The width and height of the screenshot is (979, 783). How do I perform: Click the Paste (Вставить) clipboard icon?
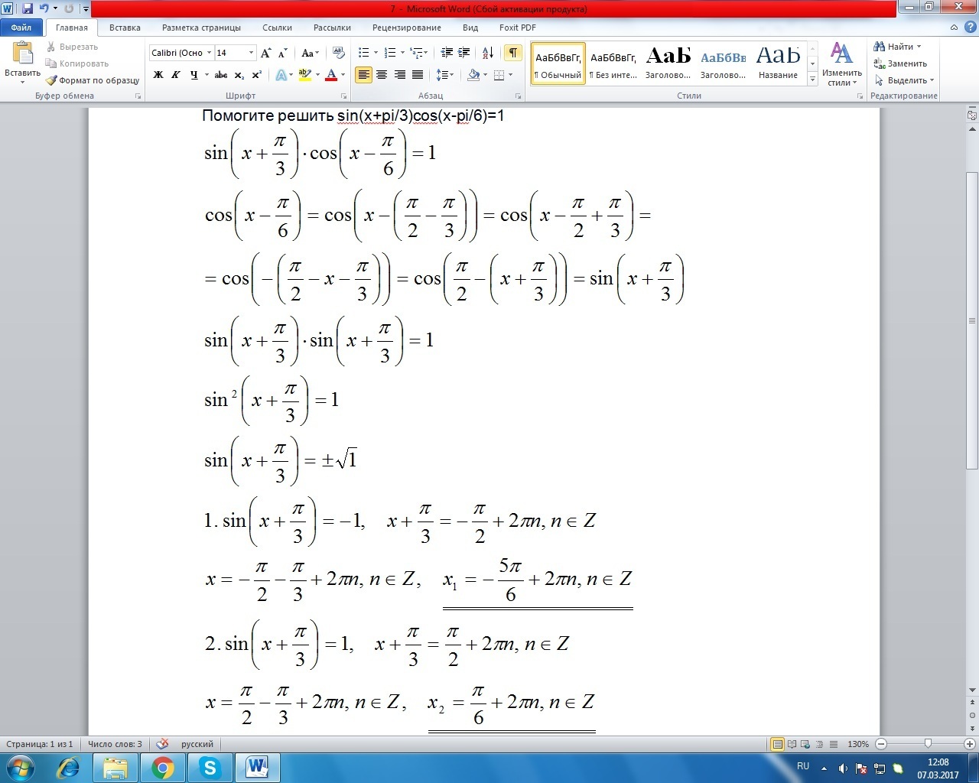tap(22, 54)
